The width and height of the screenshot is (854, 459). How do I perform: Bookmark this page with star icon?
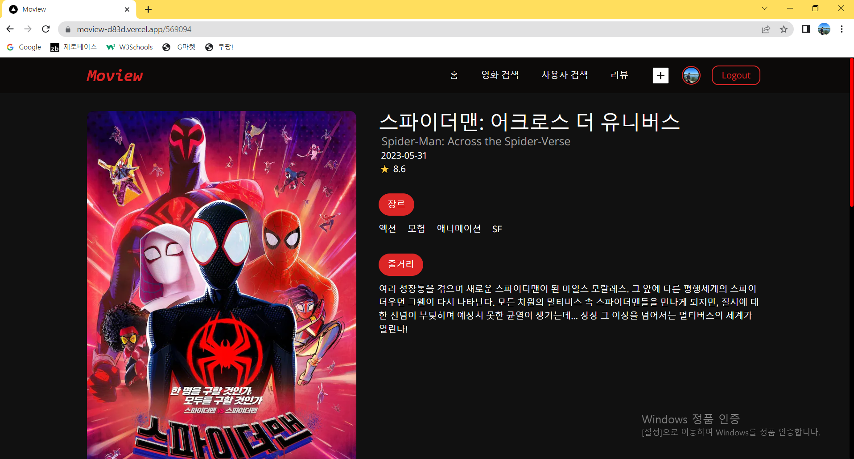784,29
